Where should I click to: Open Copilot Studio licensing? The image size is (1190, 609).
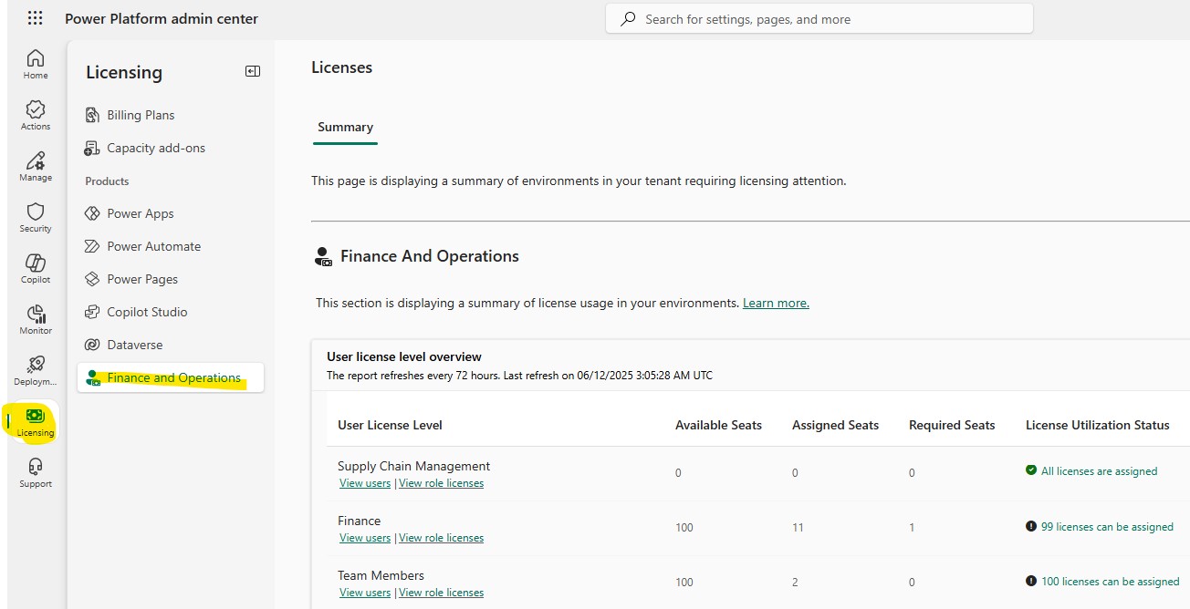click(147, 312)
